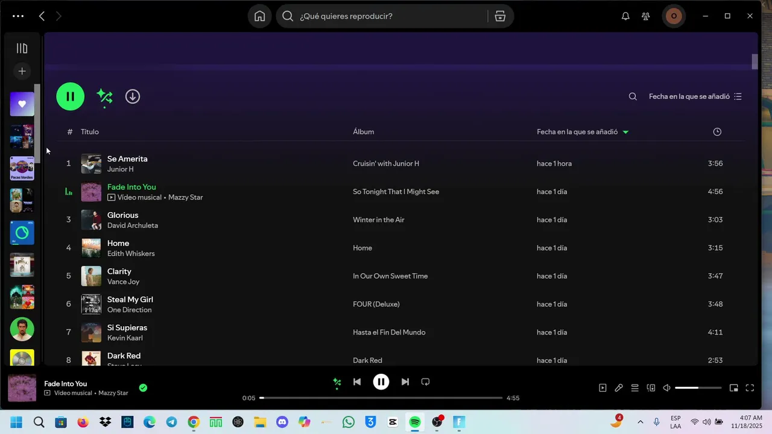Sort by the Título column header
Screen dimensions: 772x434
(x=90, y=131)
